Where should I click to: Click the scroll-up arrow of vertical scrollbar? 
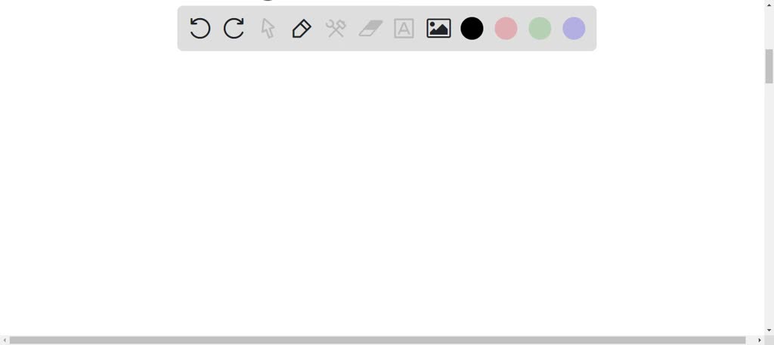769,2
